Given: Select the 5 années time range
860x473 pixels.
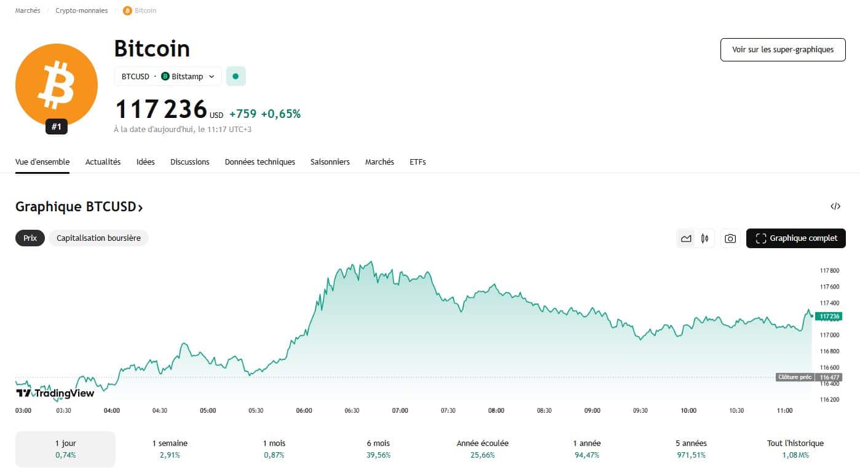Looking at the screenshot, I should click(x=691, y=449).
